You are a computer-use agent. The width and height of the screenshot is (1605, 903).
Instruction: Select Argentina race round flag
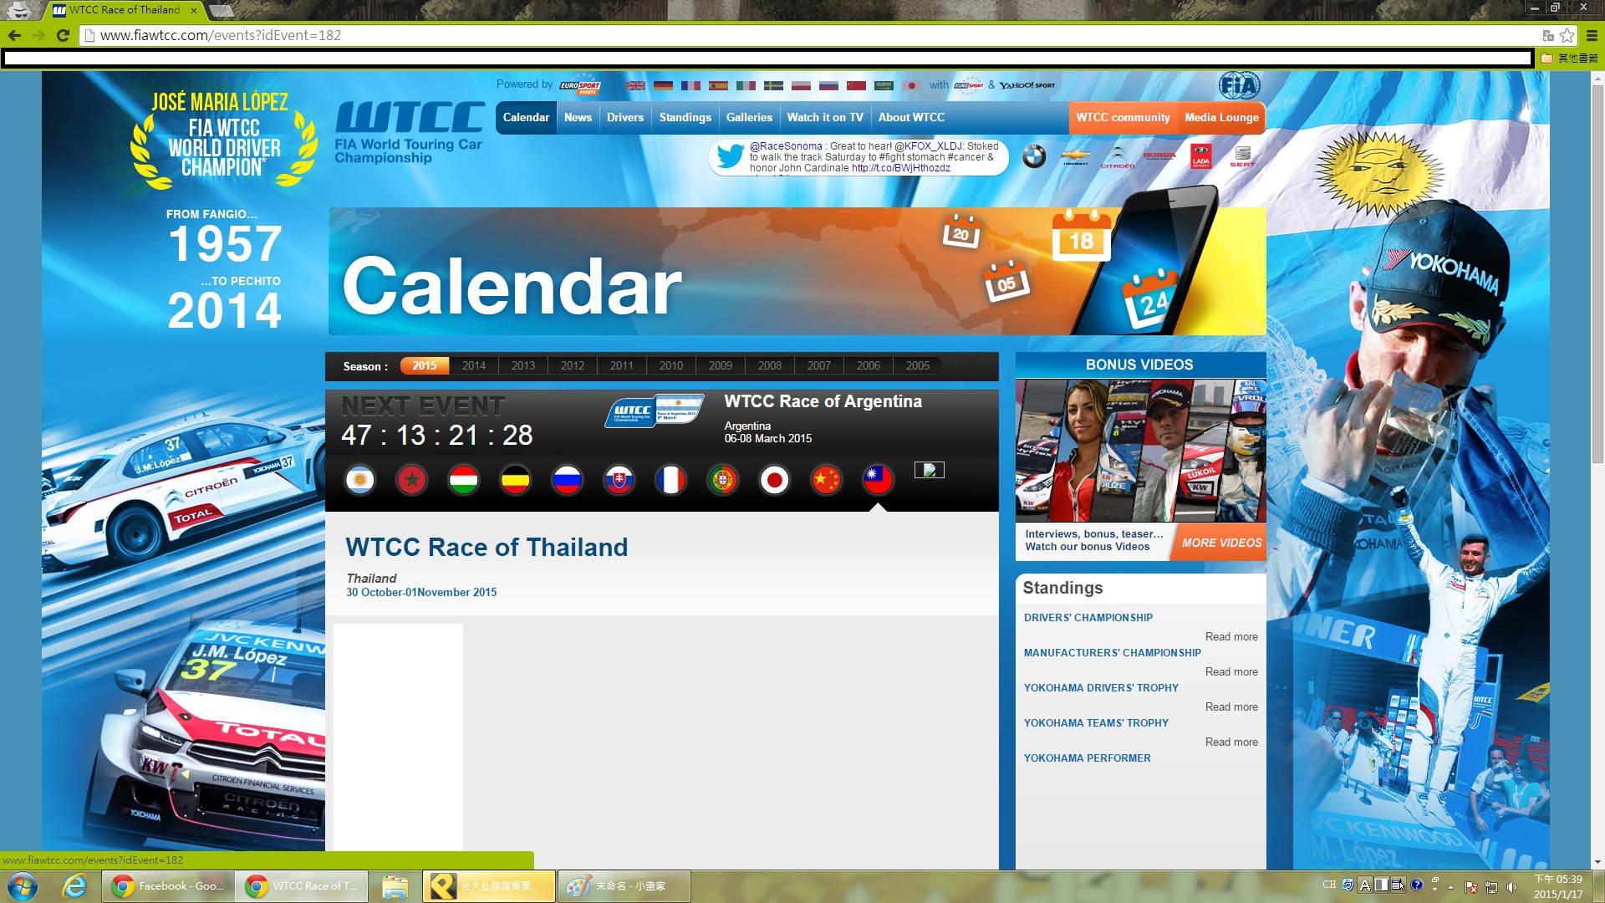(360, 480)
